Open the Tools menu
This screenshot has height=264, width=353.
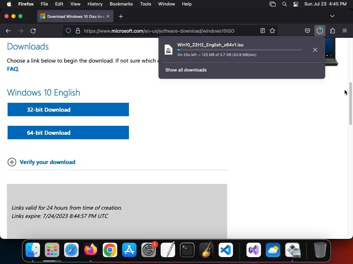145,4
